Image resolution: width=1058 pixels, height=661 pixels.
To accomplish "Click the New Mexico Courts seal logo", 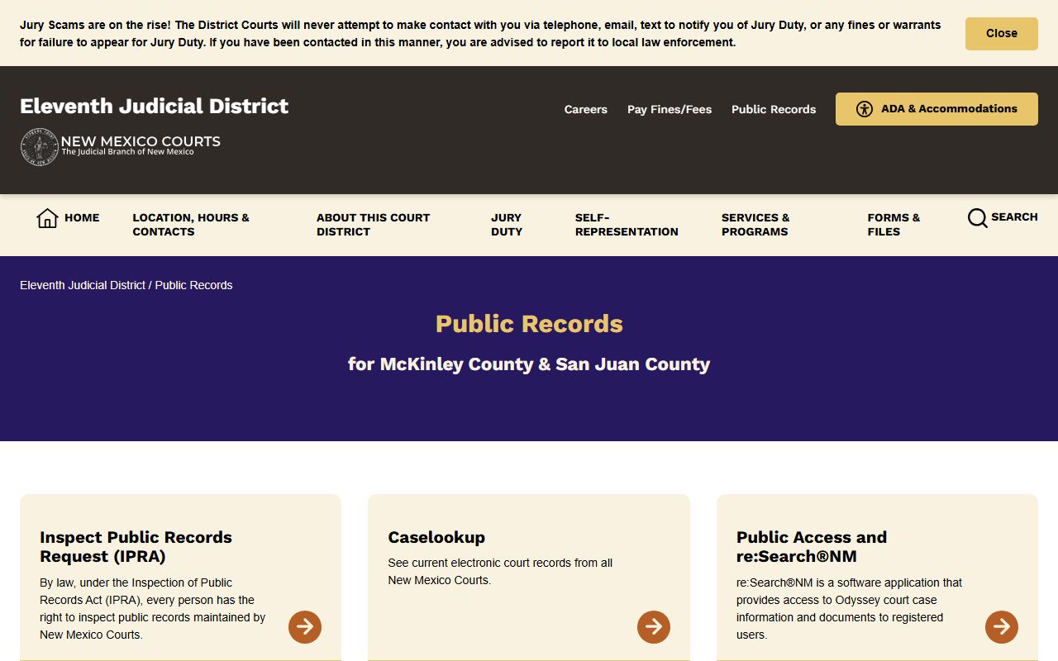I will [39, 147].
